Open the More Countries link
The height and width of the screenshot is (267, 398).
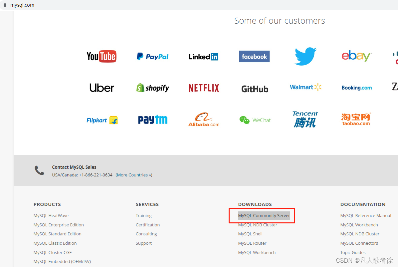(x=134, y=175)
